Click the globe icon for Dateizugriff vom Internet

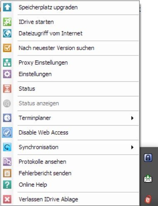click(7, 33)
